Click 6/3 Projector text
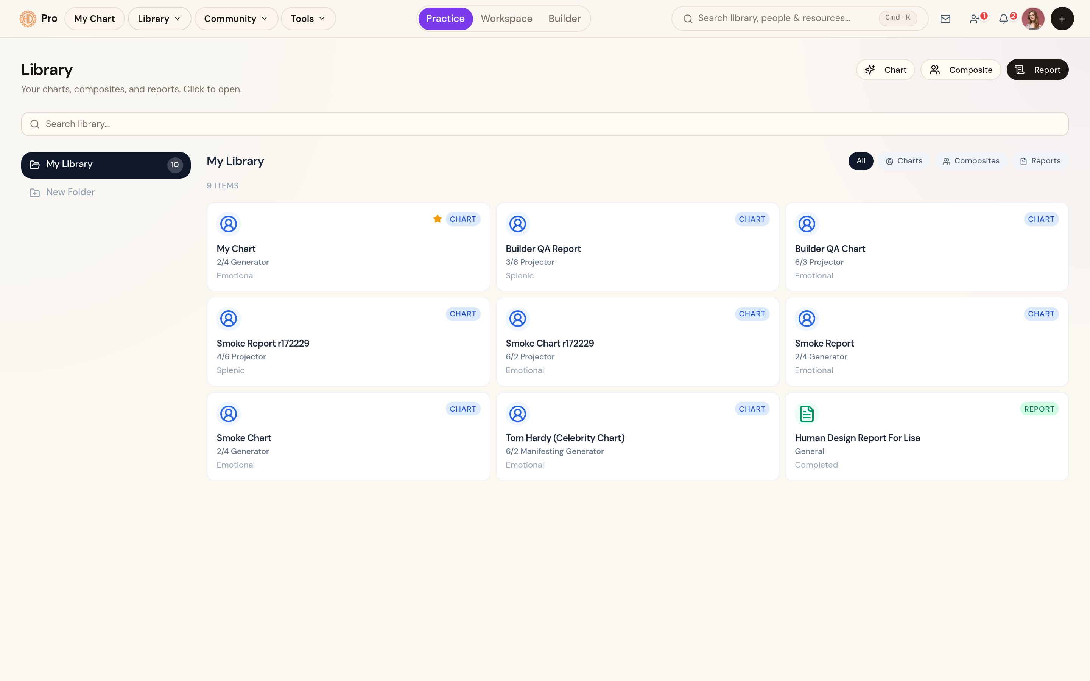 [819, 262]
